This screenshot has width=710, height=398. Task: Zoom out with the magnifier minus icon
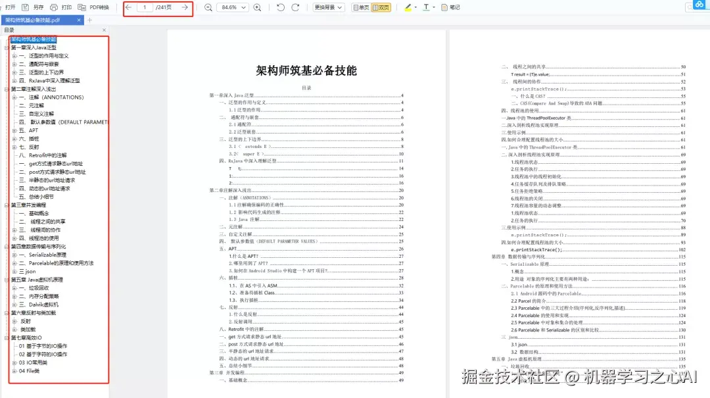[208, 8]
